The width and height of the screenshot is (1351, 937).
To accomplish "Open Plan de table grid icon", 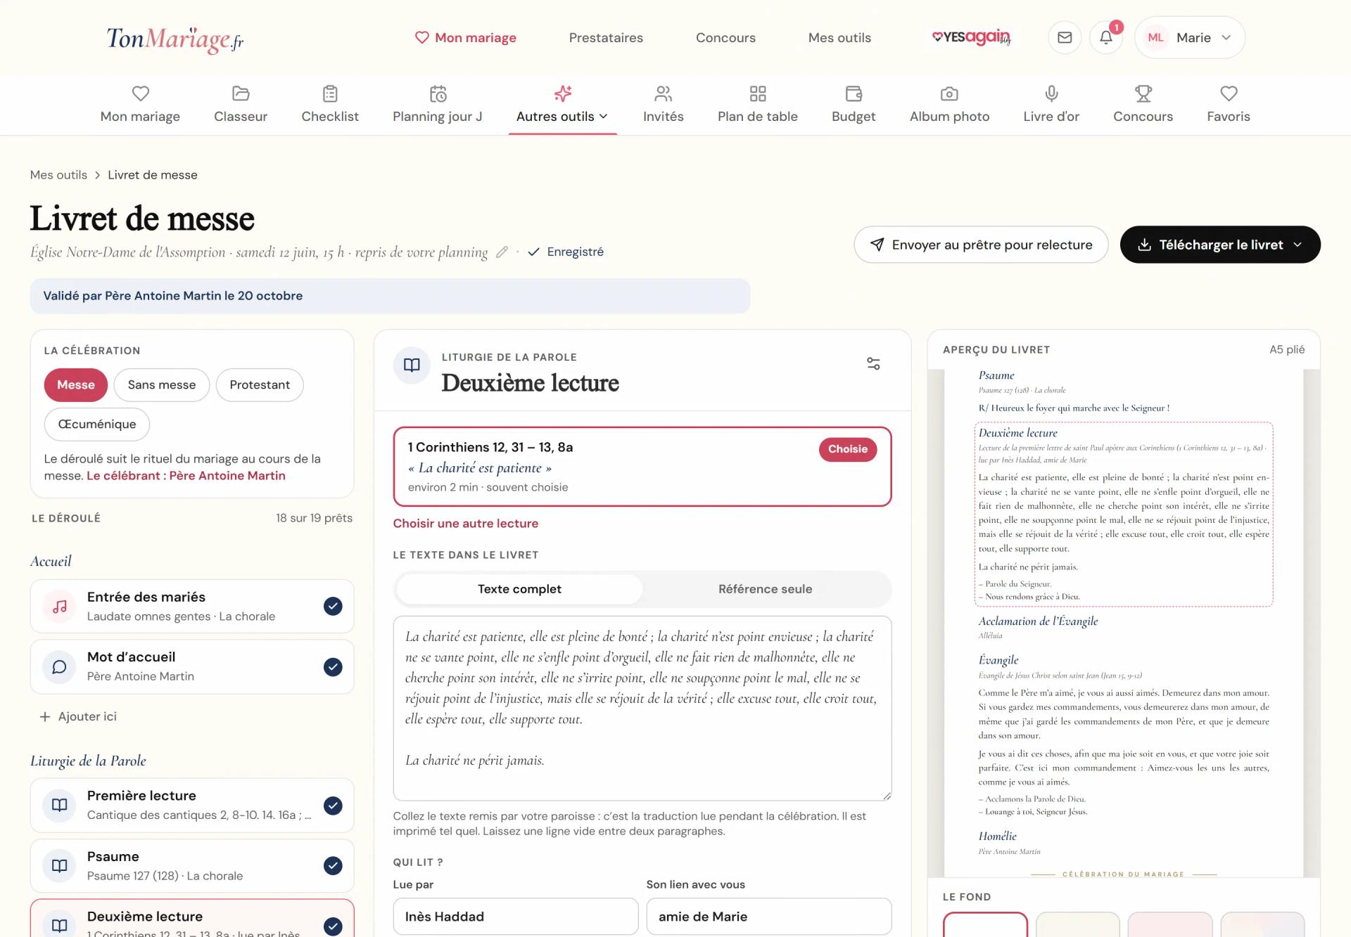I will [x=758, y=93].
